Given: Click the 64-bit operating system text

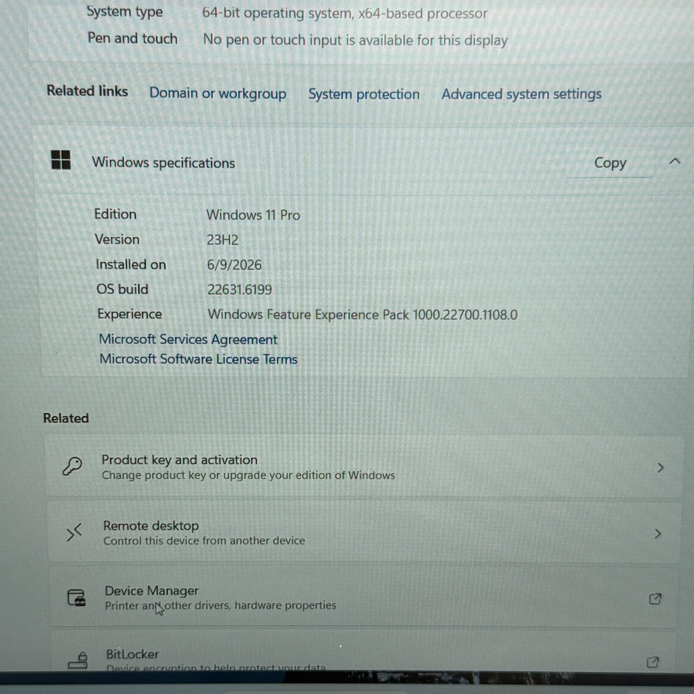Looking at the screenshot, I should click(x=345, y=13).
